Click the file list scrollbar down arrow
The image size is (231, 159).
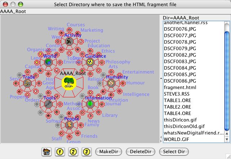tap(227, 140)
